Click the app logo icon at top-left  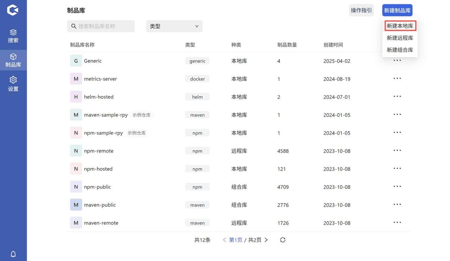click(13, 10)
